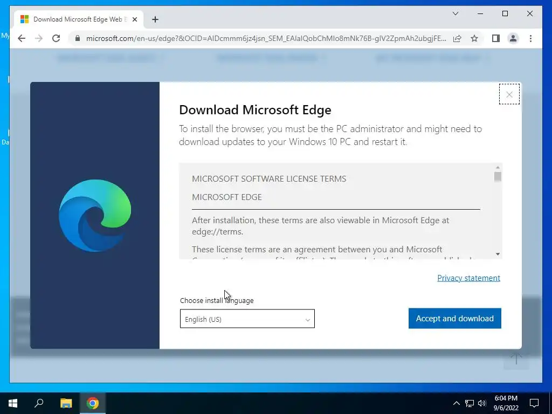The width and height of the screenshot is (552, 414).
Task: Click the license terms scrollbar thumb
Action: (498, 176)
